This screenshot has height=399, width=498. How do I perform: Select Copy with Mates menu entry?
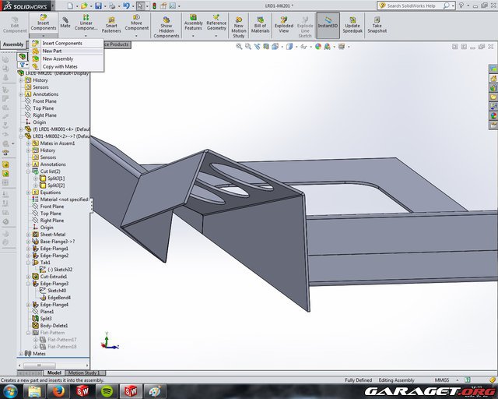coord(59,66)
